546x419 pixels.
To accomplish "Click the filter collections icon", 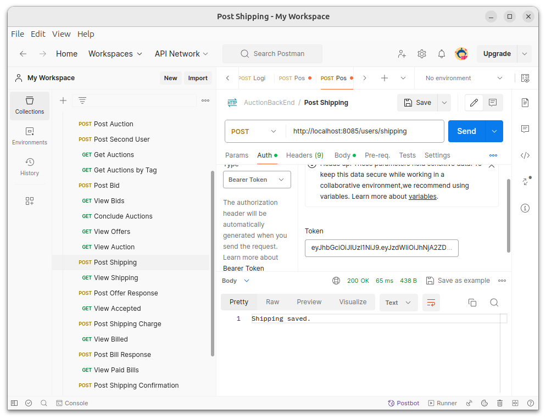I will 82,100.
